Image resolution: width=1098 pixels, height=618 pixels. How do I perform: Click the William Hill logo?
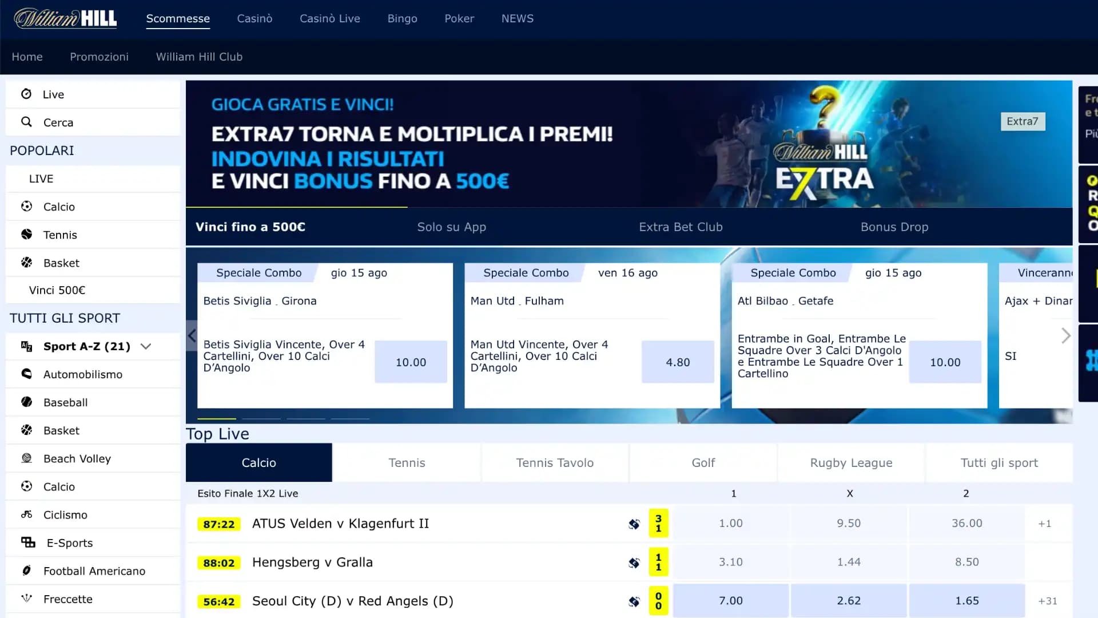65,18
